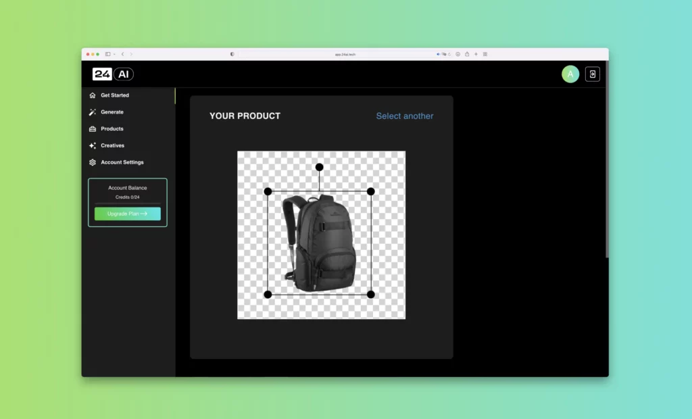Image resolution: width=692 pixels, height=419 pixels.
Task: Click the Products briefcase icon
Action: tap(93, 129)
